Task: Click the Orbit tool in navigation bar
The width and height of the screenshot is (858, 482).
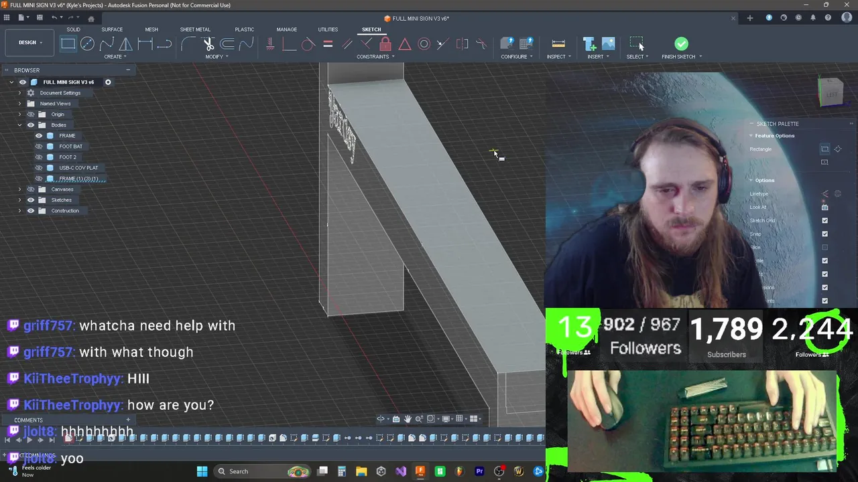Action: click(x=381, y=419)
